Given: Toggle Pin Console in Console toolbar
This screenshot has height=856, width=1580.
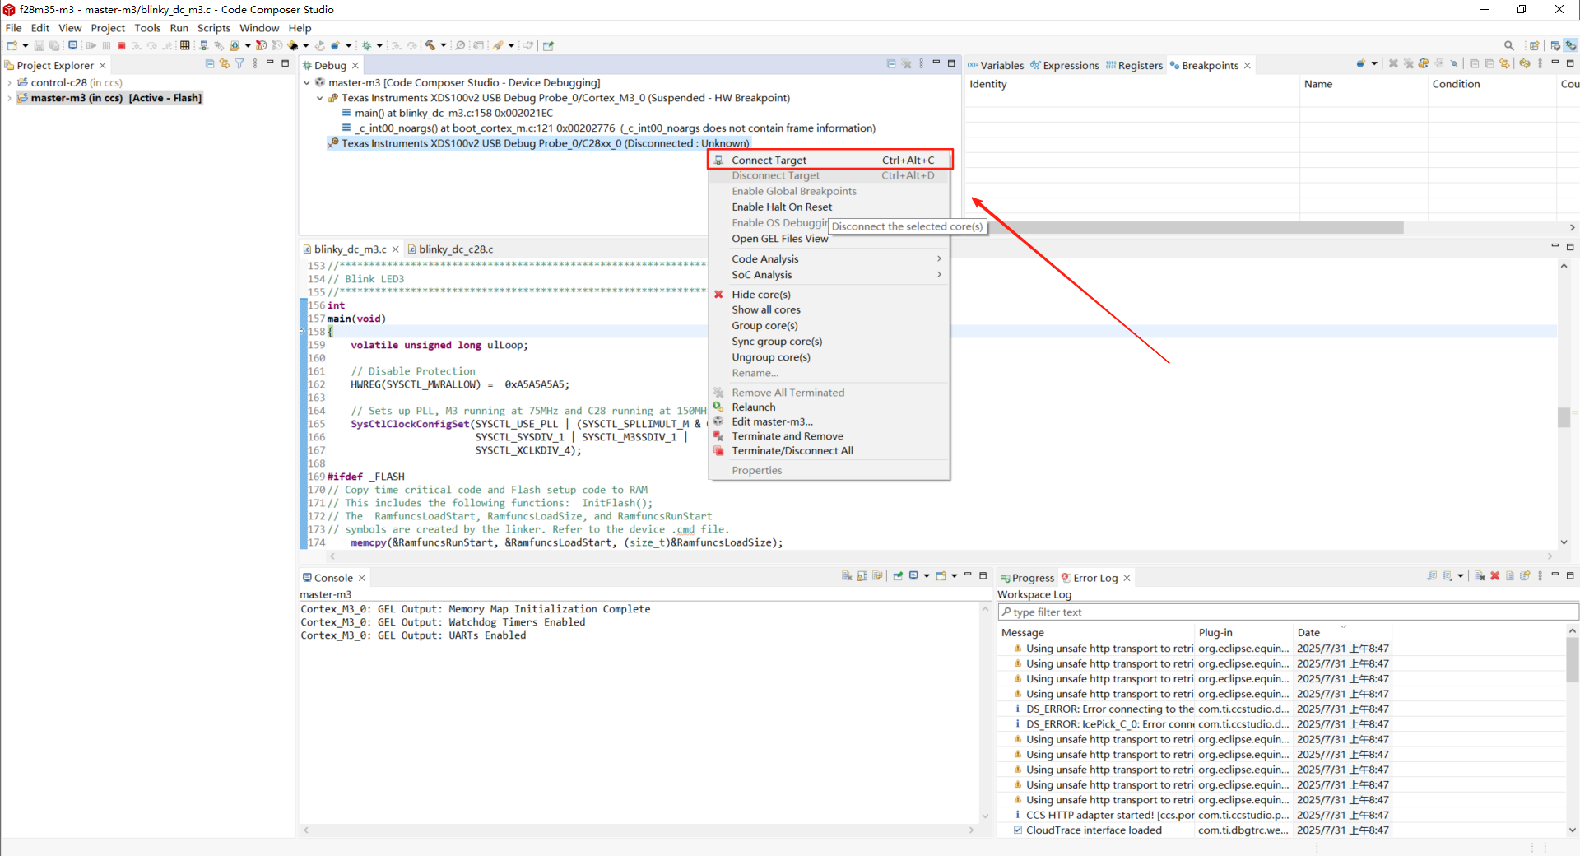Looking at the screenshot, I should pyautogui.click(x=898, y=576).
